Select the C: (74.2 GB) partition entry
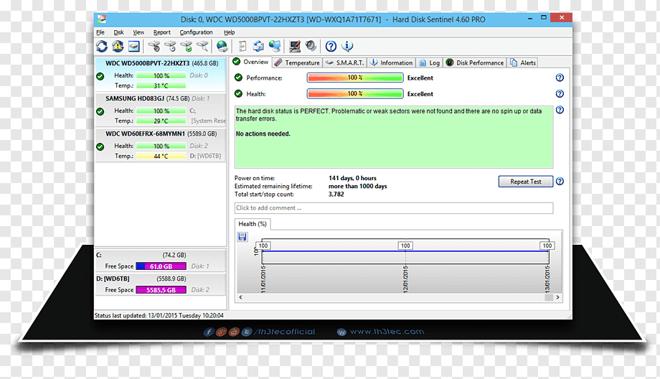660x379 pixels. [161, 261]
